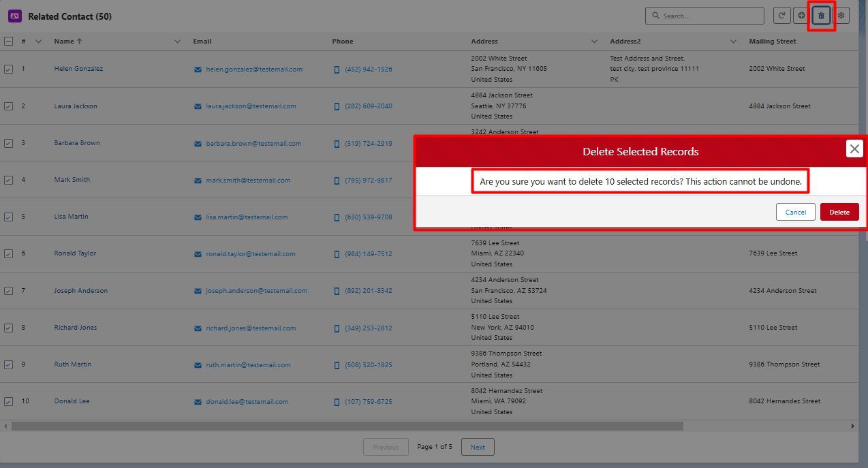Click the right arrow of horizontal scrollbar
The image size is (868, 468).
(852, 426)
